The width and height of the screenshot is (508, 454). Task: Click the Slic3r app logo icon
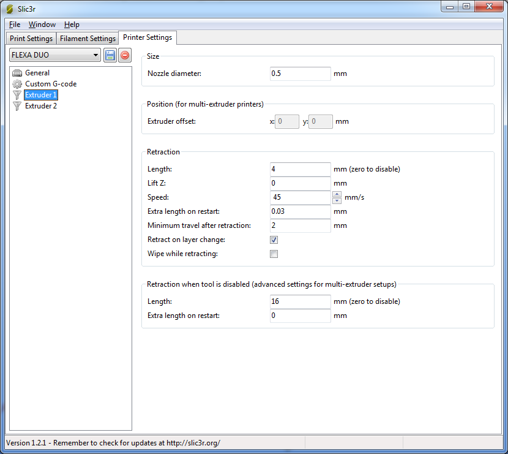point(10,9)
